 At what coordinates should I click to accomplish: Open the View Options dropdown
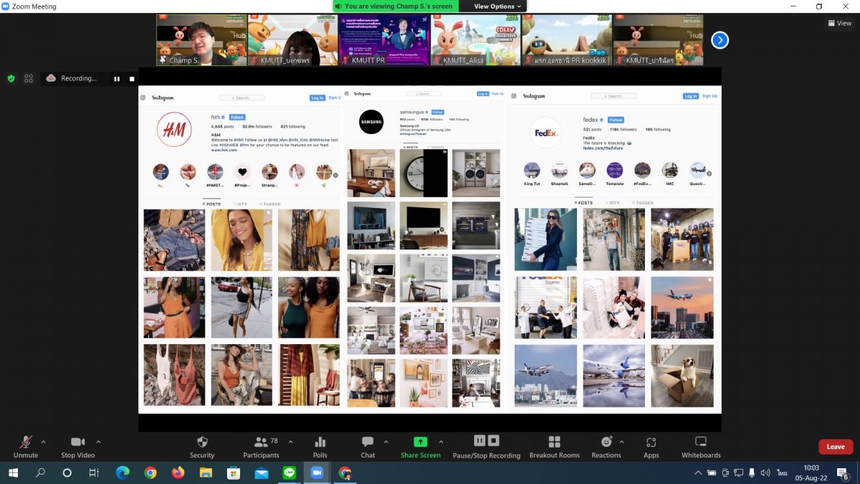tap(497, 6)
